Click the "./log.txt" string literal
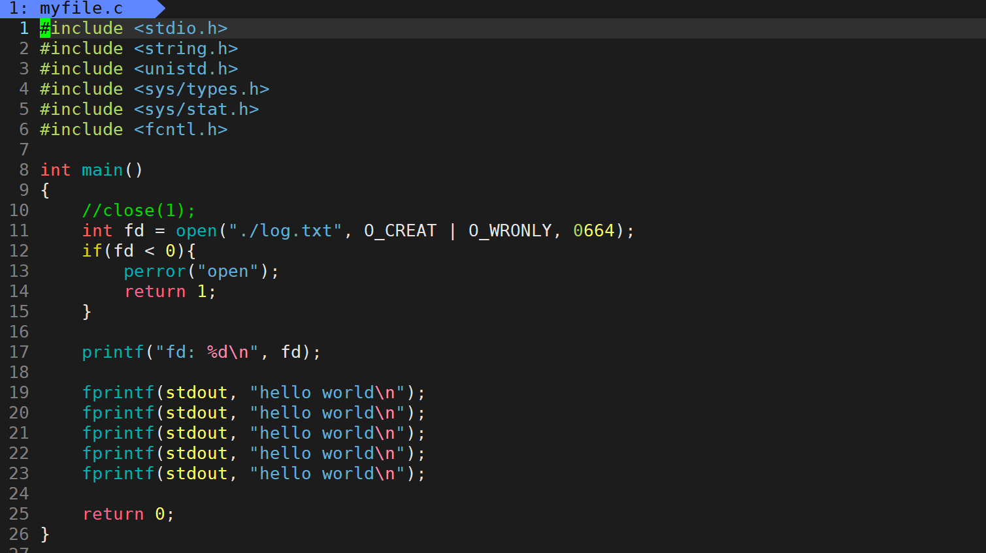 point(286,230)
